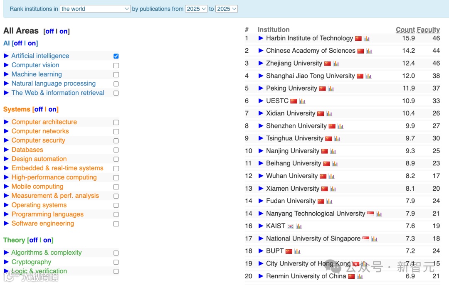The width and height of the screenshot is (449, 285).
Task: Click Zhejiang University count value 12.4
Action: click(408, 63)
